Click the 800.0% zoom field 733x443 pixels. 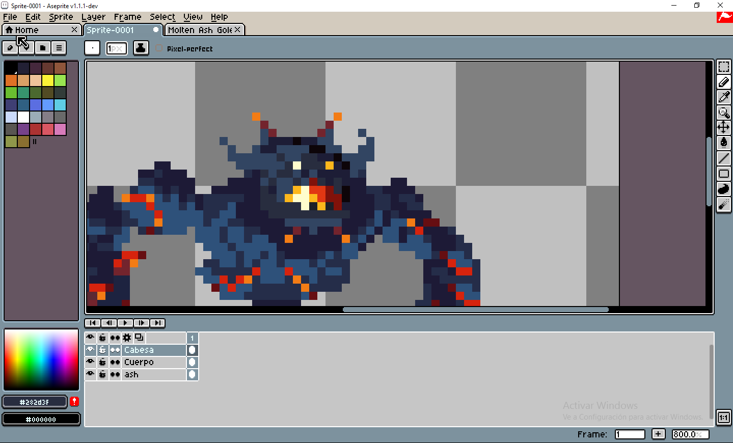690,434
